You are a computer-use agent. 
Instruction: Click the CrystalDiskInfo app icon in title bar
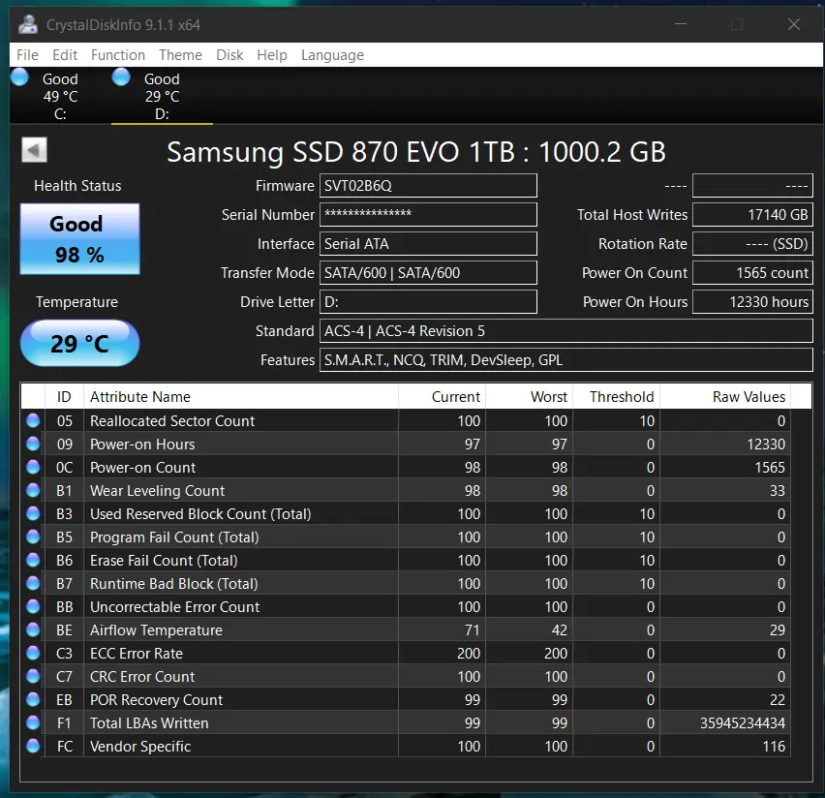(x=27, y=24)
